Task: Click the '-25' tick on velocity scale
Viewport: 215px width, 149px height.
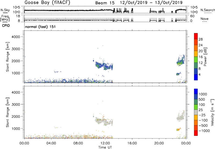Action: pos(202,115)
